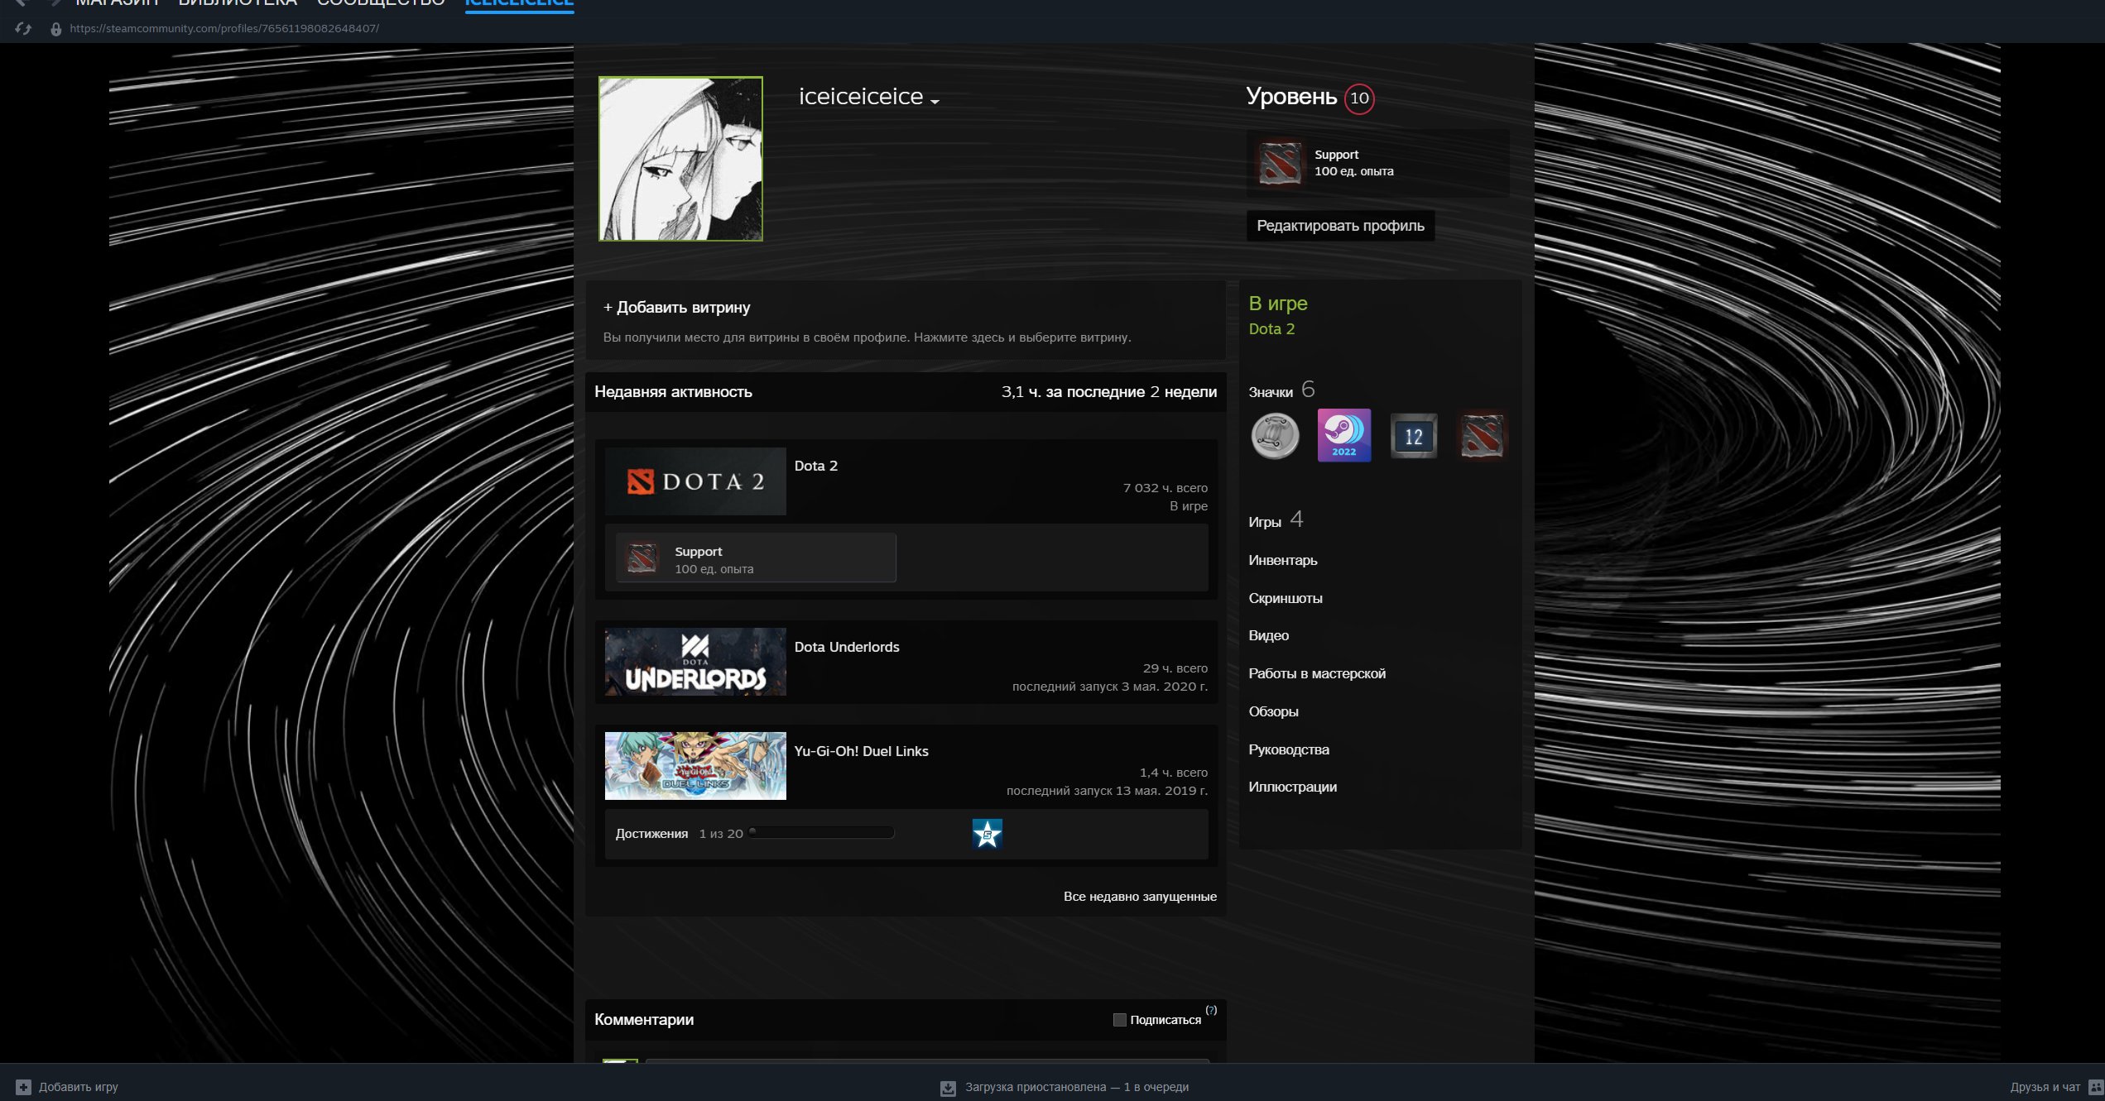
Task: Expand the iceiceiceice username dropdown arrow
Action: 935,102
